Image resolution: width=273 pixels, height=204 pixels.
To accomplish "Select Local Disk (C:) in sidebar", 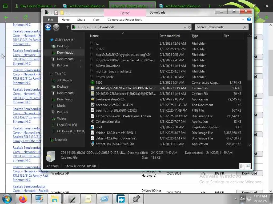I will pos(67,125).
